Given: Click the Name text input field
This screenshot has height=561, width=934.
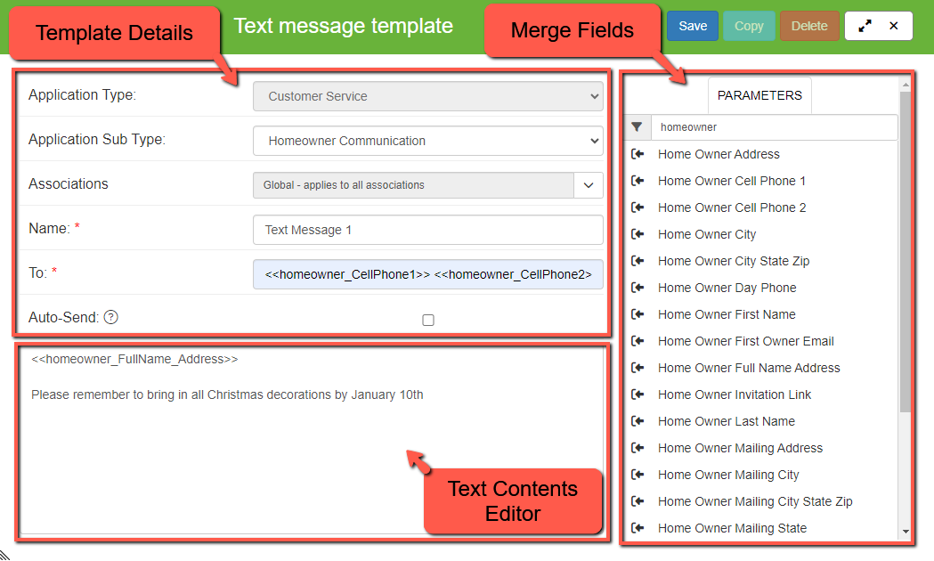Looking at the screenshot, I should tap(427, 230).
